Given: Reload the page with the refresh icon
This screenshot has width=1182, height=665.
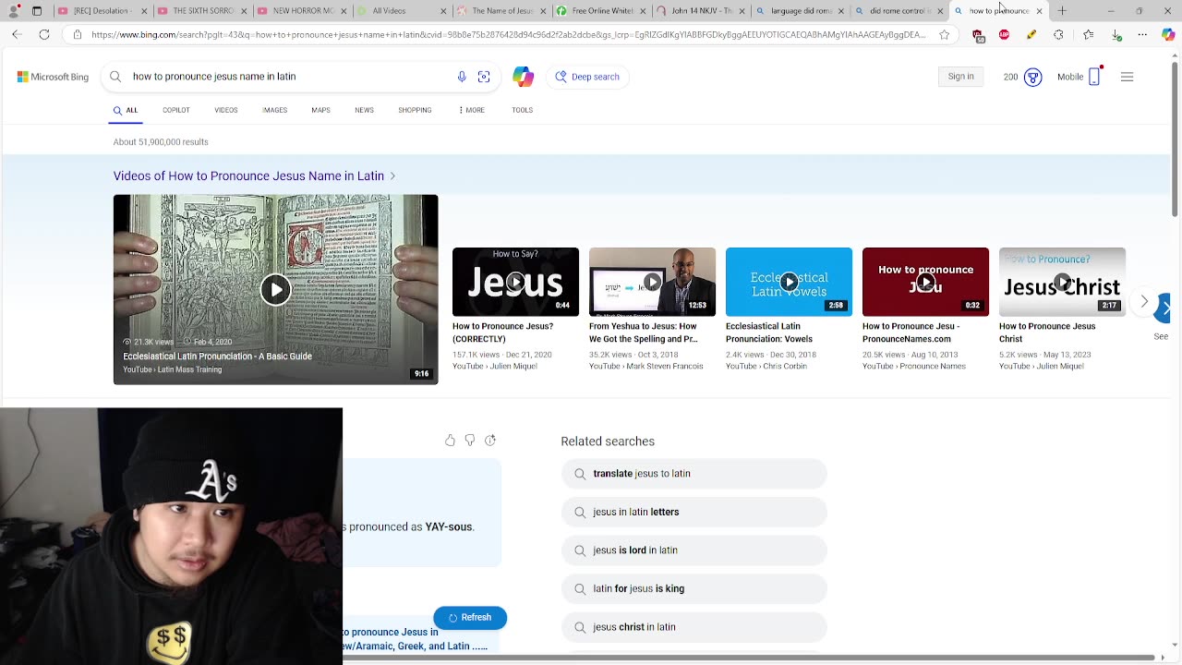Looking at the screenshot, I should pos(44,34).
